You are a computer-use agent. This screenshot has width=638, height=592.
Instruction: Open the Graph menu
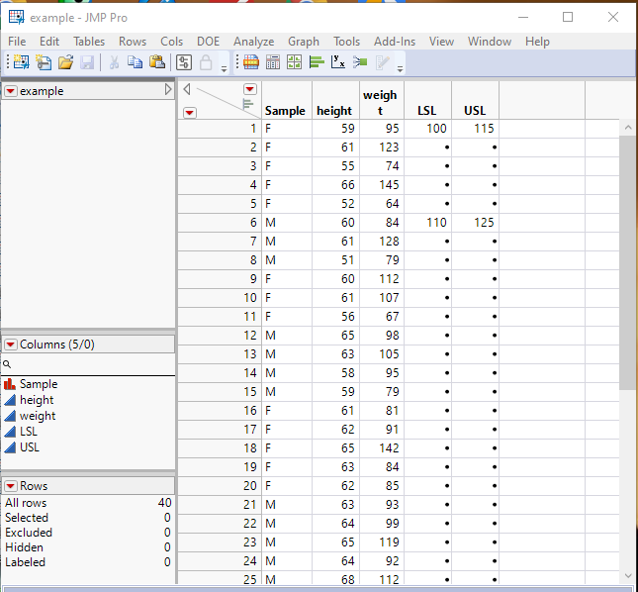pos(304,42)
